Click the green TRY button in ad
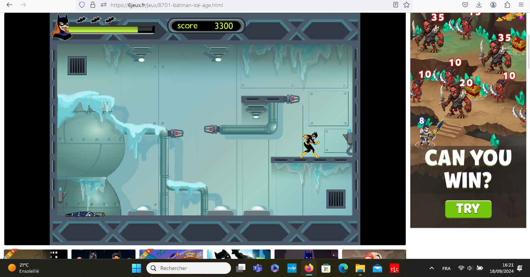The height and width of the screenshot is (277, 530). click(468, 209)
